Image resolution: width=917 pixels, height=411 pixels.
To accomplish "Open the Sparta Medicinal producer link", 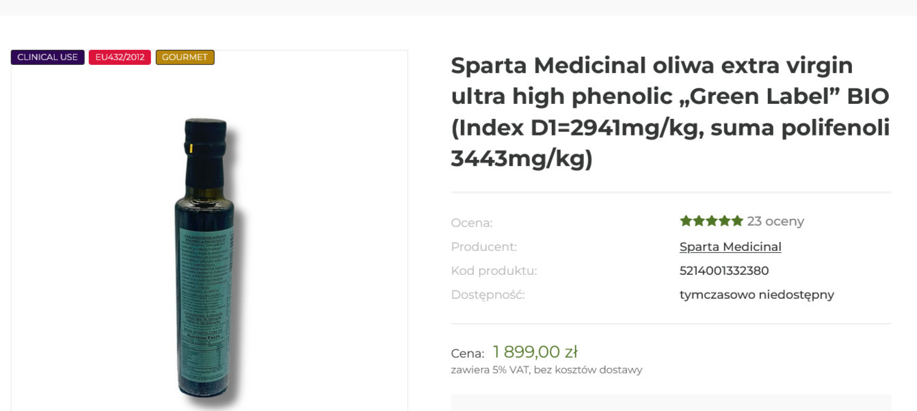I will pos(730,247).
